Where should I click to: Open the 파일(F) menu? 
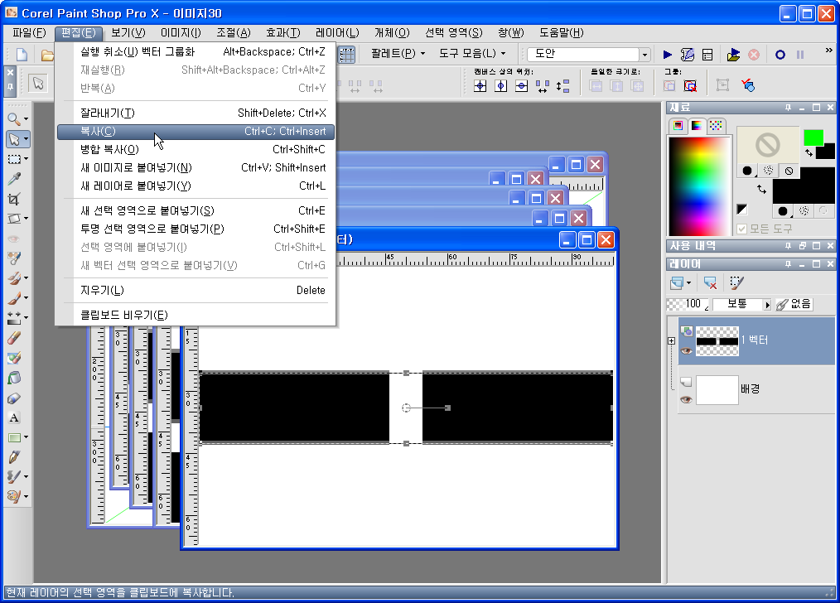click(29, 32)
